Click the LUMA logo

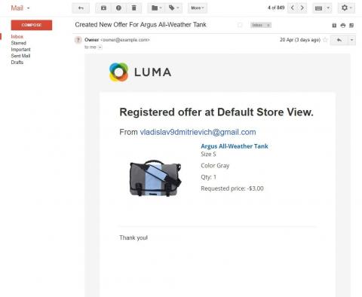140,72
